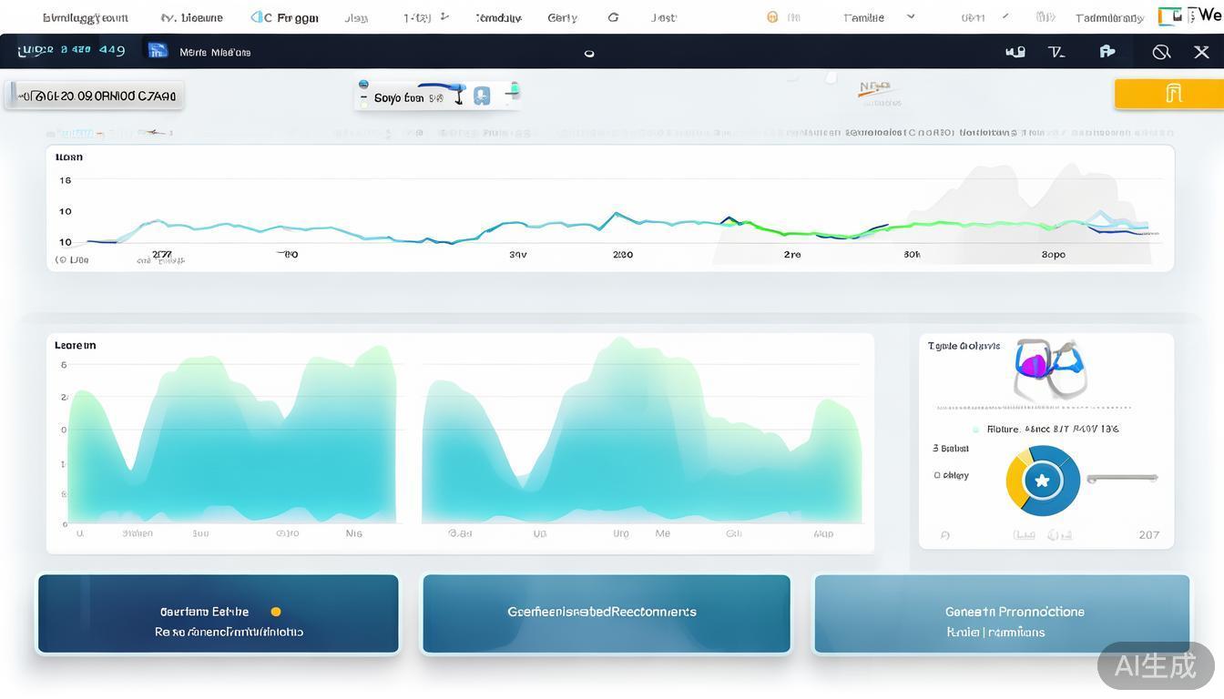This screenshot has width=1224, height=699.
Task: Click the orange button at top right
Action: tap(1168, 94)
